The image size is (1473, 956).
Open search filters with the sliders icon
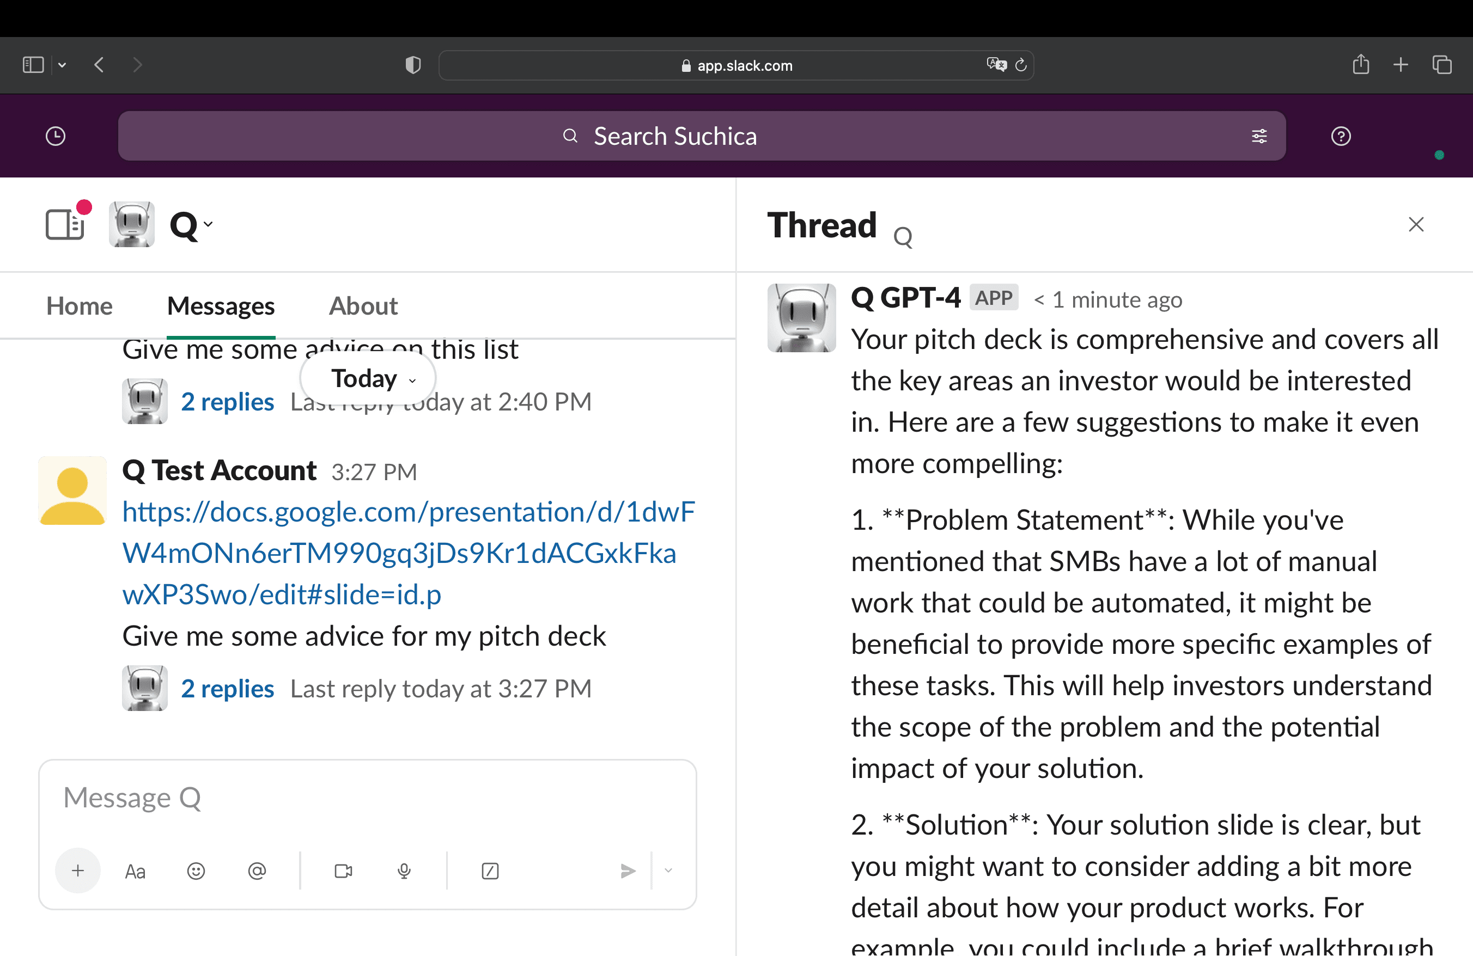pos(1259,136)
